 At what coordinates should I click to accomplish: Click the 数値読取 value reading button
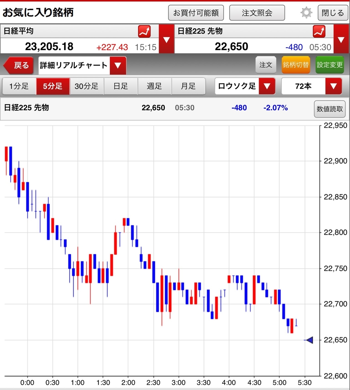click(330, 109)
